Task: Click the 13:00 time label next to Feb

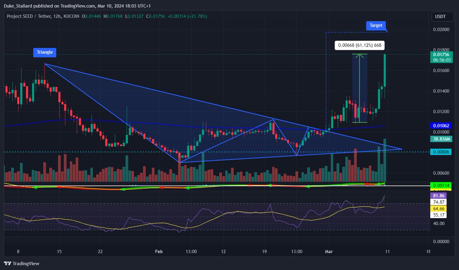Action: point(191,252)
